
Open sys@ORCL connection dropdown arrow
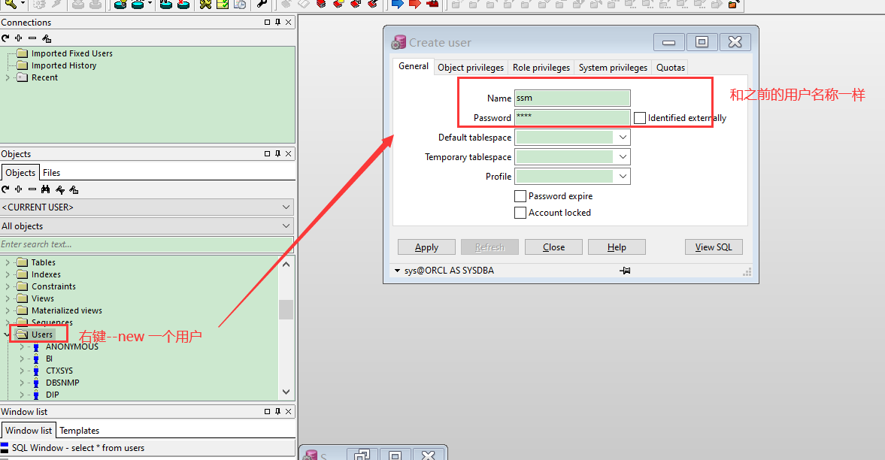click(397, 271)
